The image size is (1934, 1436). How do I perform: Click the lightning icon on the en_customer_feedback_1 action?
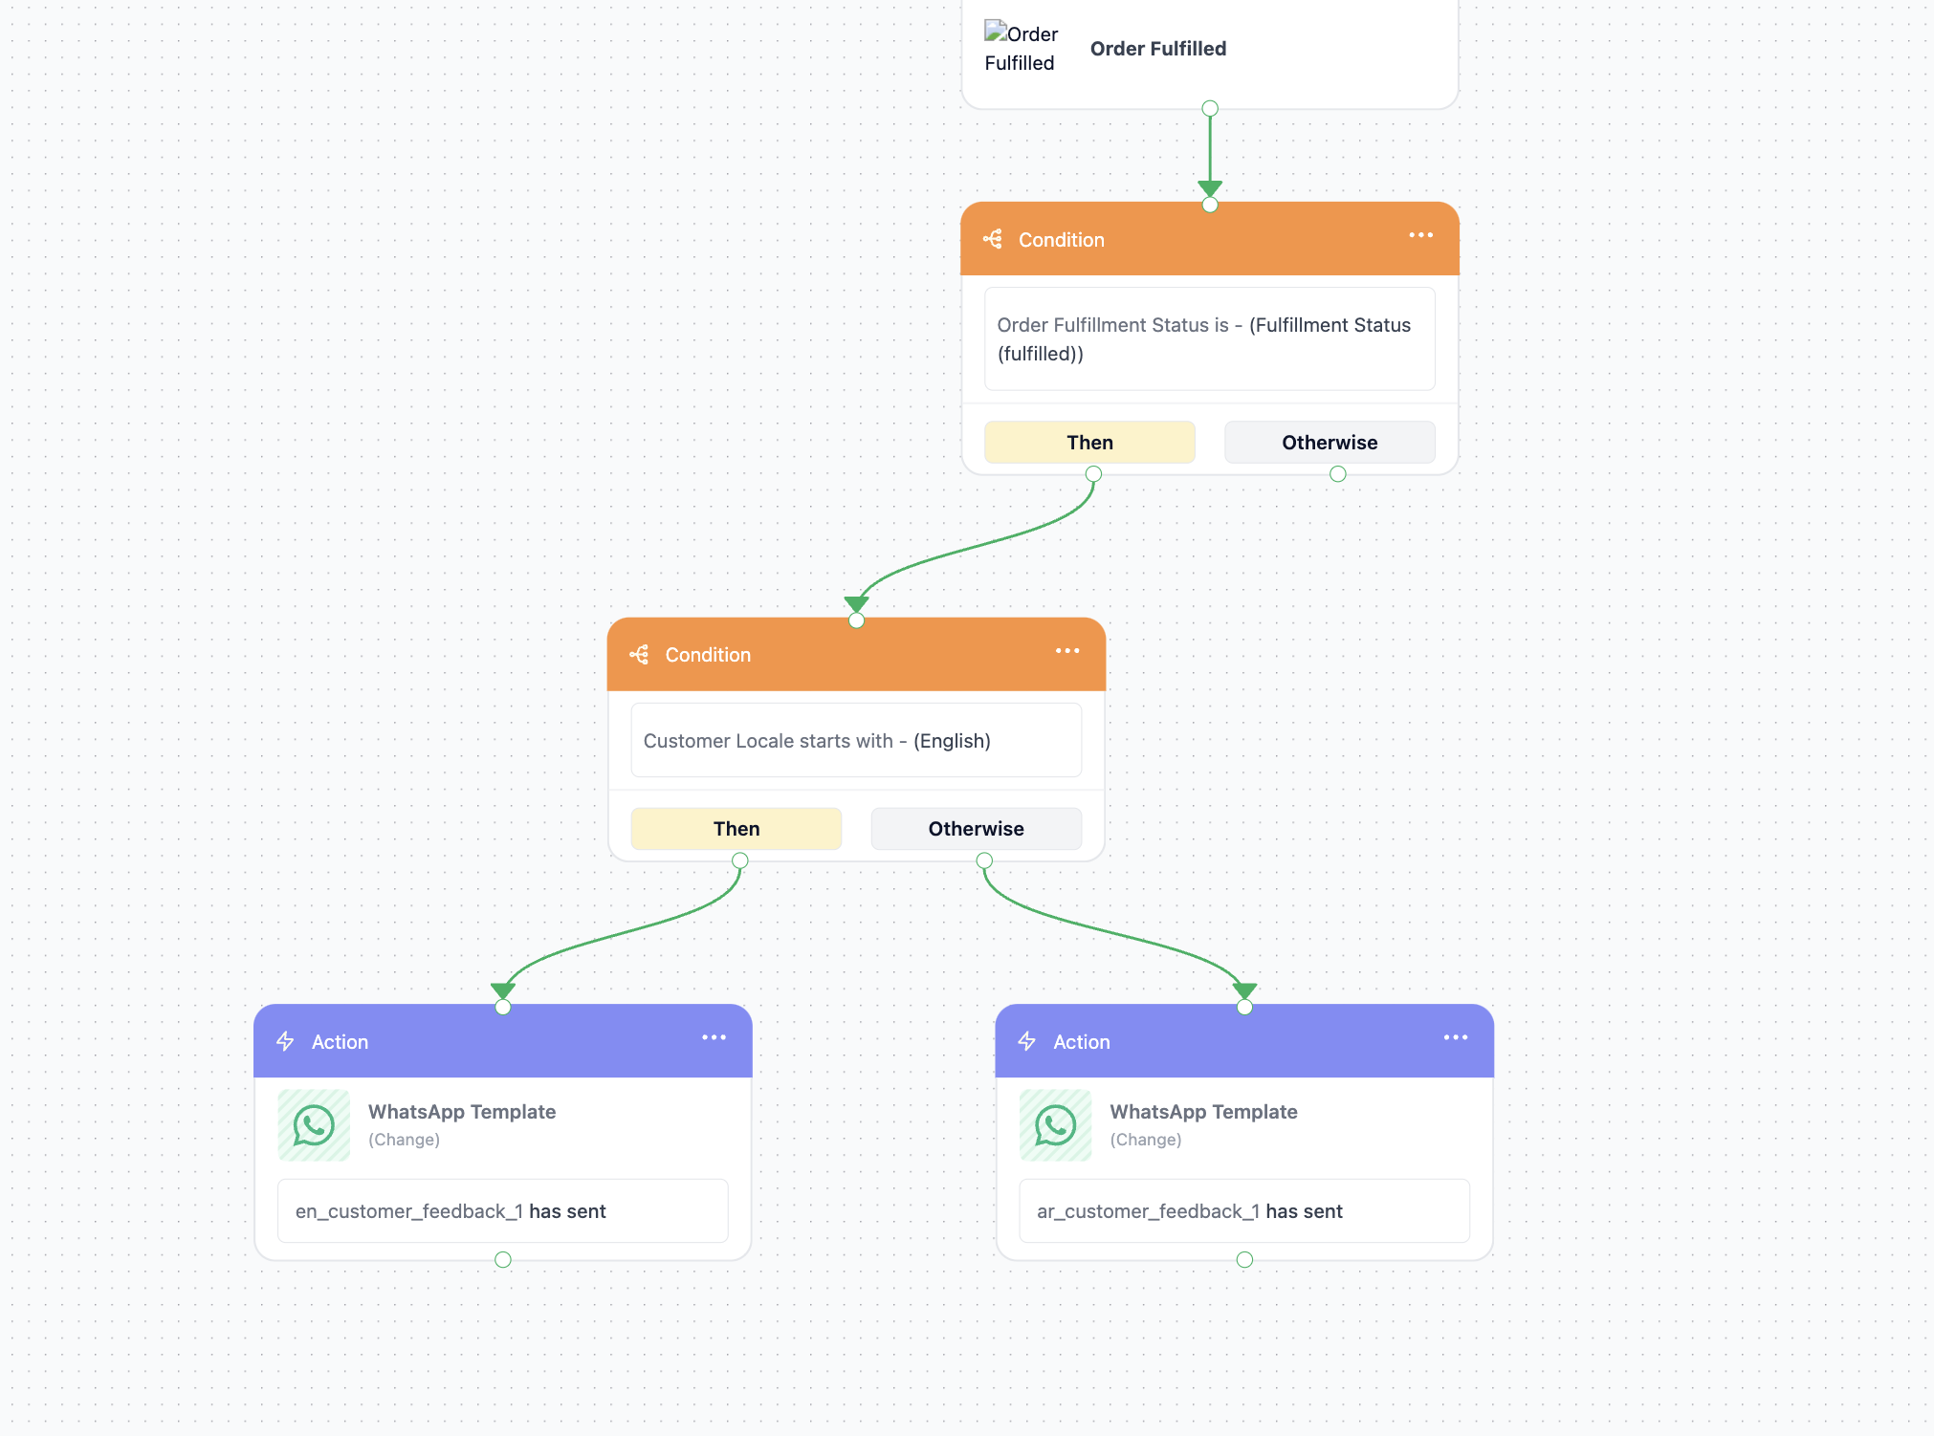(x=285, y=1041)
